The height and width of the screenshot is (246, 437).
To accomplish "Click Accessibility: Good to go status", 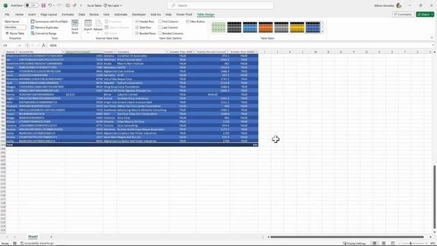I will (37, 243).
